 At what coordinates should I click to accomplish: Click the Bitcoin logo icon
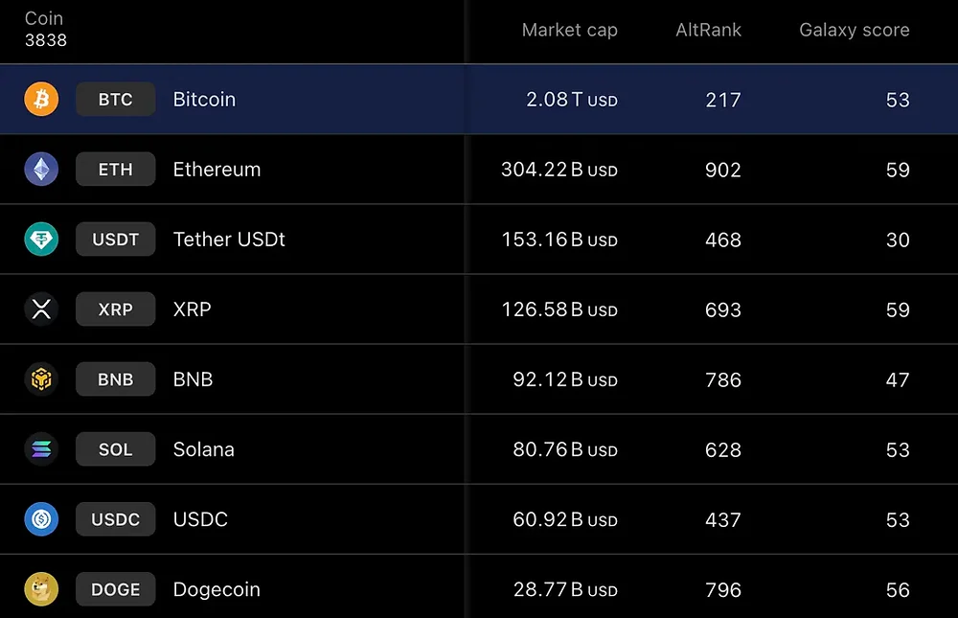[x=40, y=99]
